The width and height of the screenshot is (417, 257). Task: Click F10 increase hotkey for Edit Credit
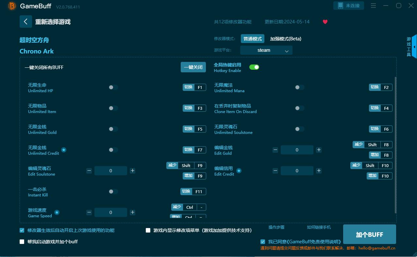point(379,176)
